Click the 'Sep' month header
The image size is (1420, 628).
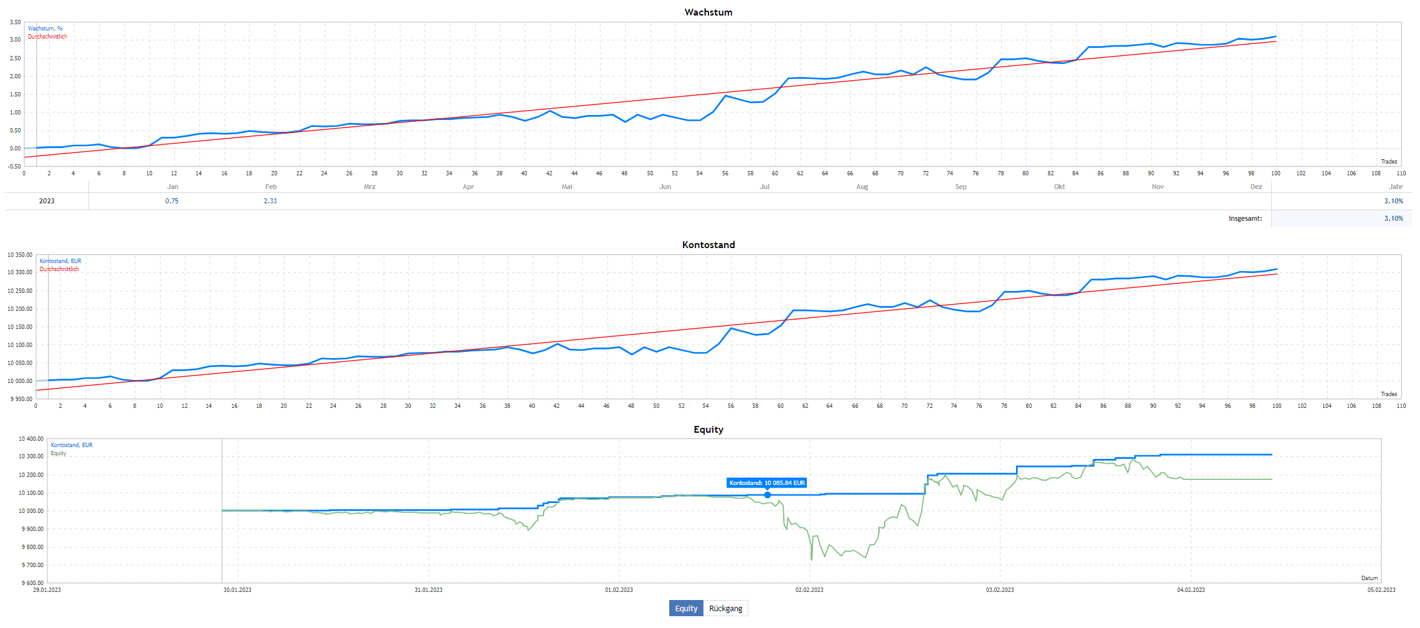click(x=961, y=187)
